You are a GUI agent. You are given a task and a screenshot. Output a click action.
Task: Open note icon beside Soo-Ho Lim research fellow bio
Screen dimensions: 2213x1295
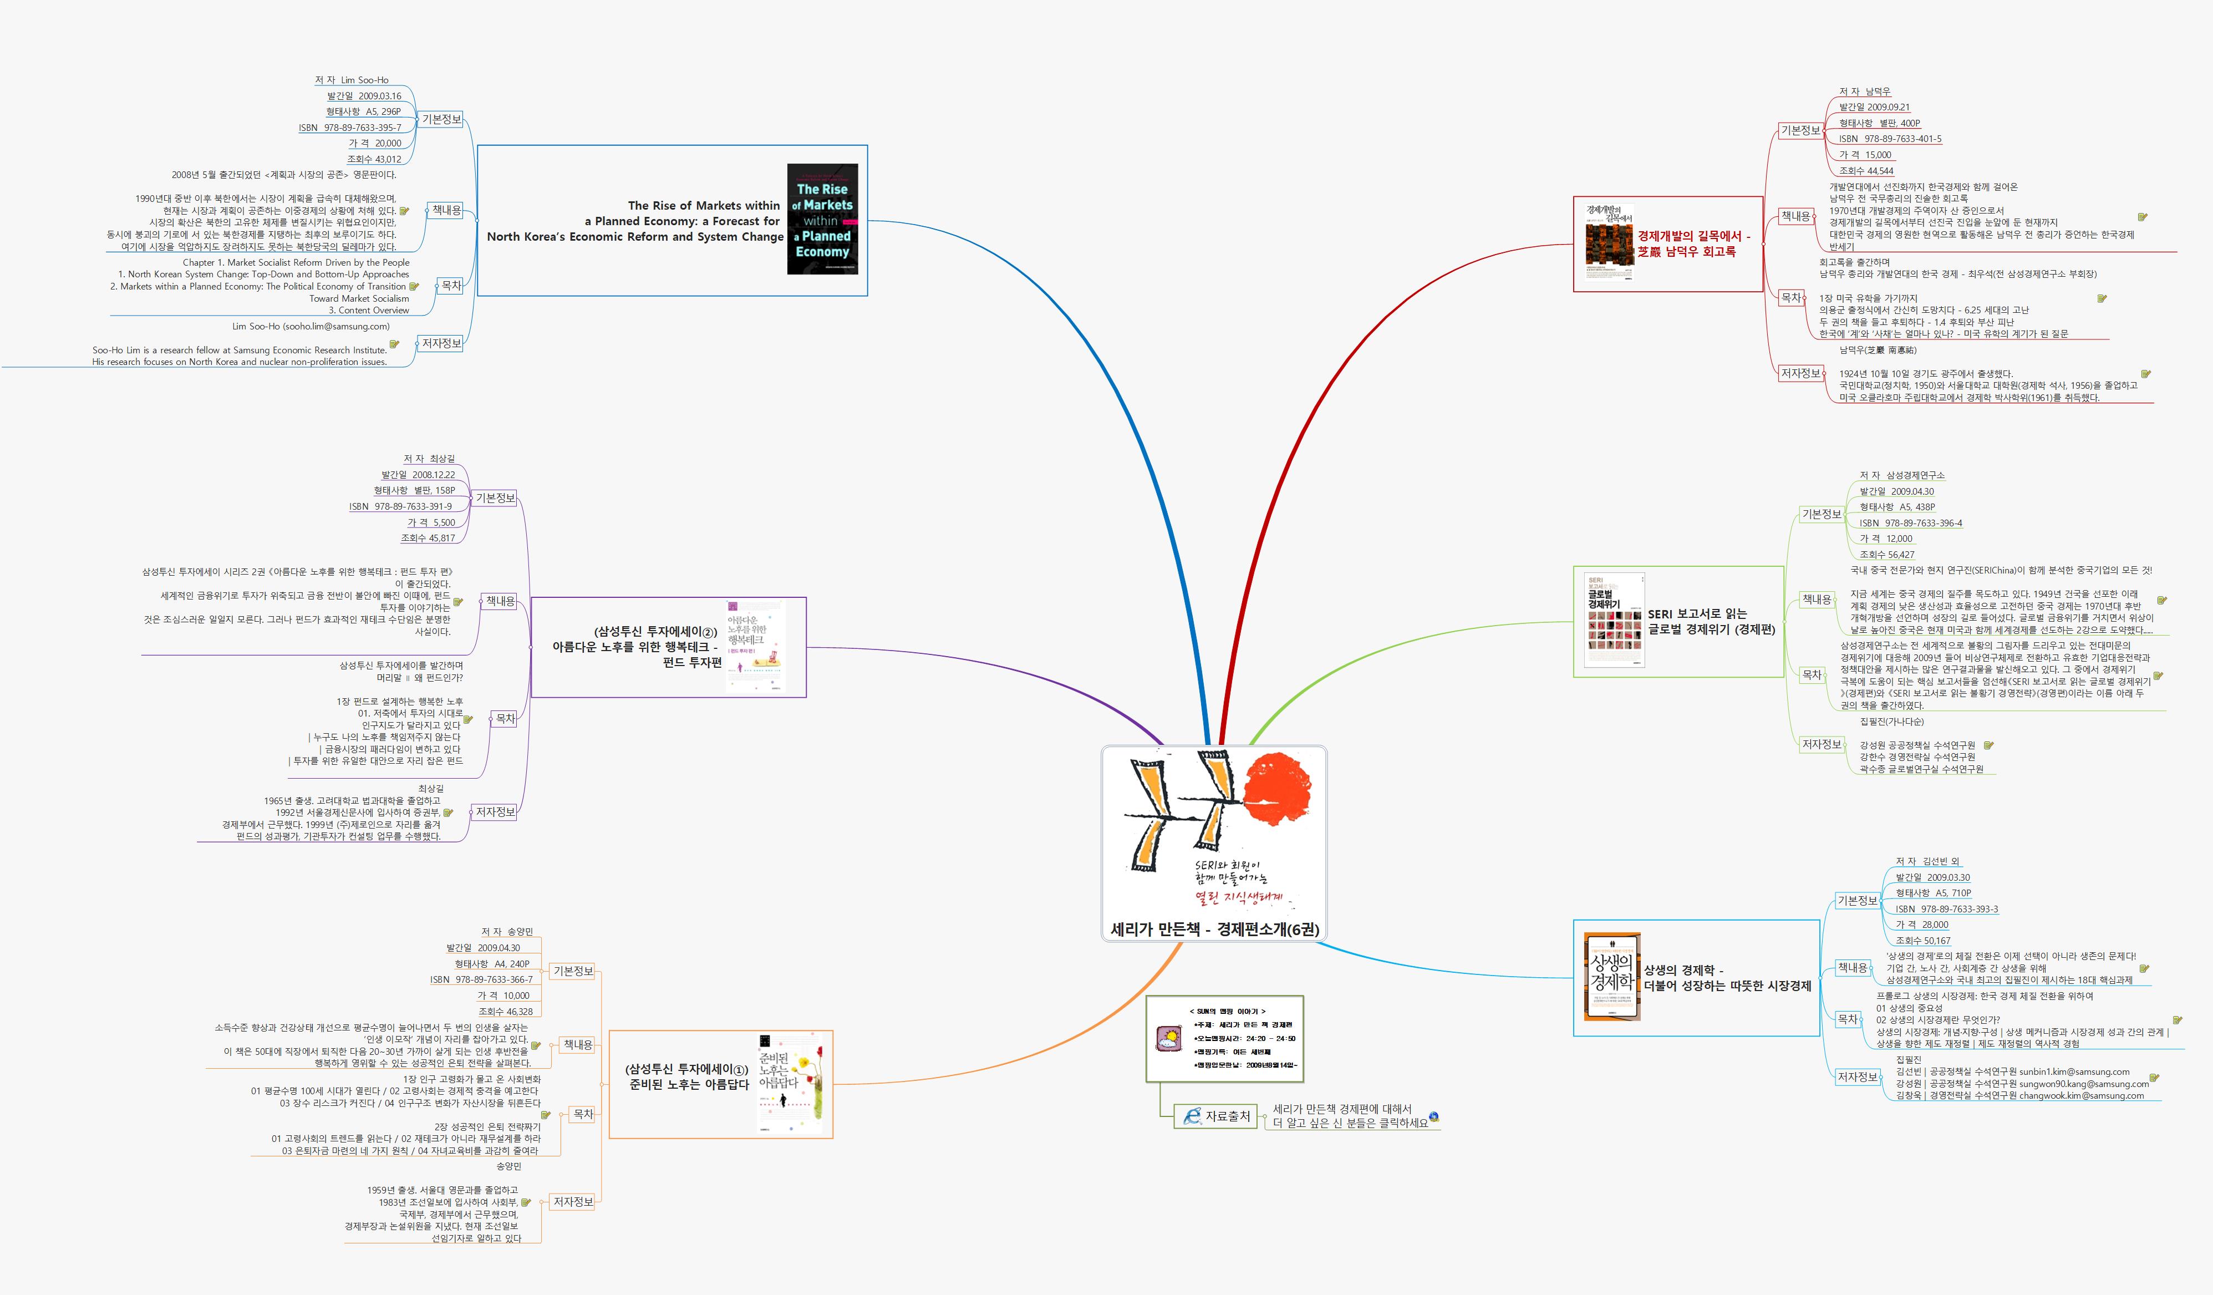394,344
